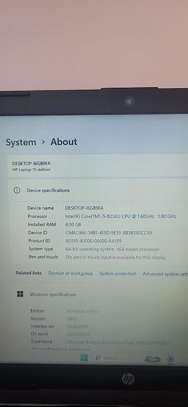
Task: Click the OS build label
Action: point(40,333)
